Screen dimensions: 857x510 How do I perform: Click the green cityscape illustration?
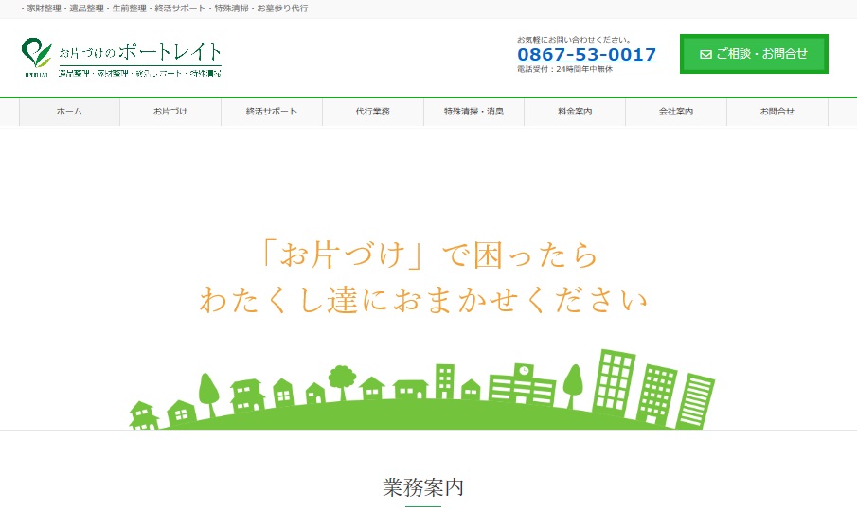[x=422, y=393]
